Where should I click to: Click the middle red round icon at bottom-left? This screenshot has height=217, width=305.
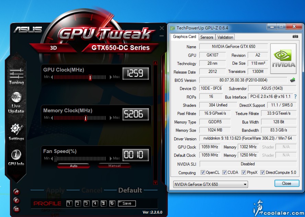[x=16, y=200]
